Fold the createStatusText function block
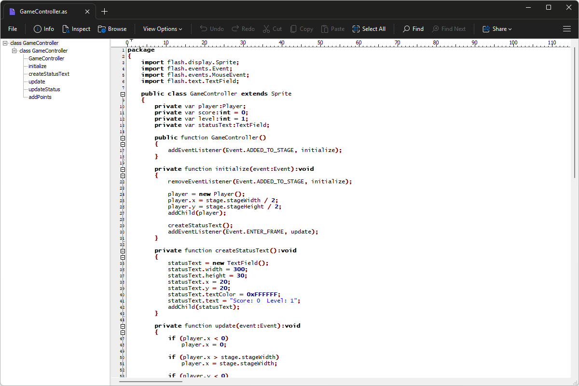The image size is (579, 386). [123, 251]
